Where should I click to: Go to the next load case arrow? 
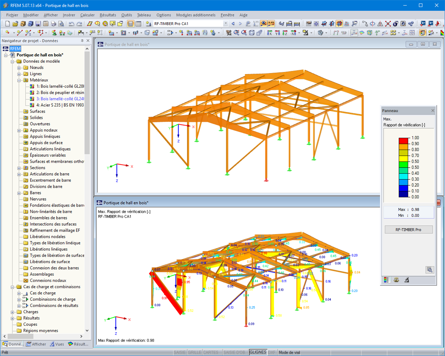point(240,24)
